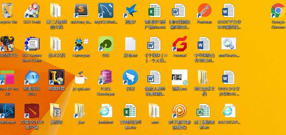Launch the 对战平台 game platform icon

click(x=7, y=44)
